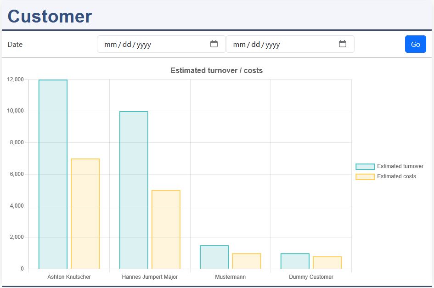Select the month segment of the end date

(239, 45)
